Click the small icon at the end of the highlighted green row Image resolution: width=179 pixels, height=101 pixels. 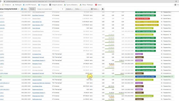[172, 77]
